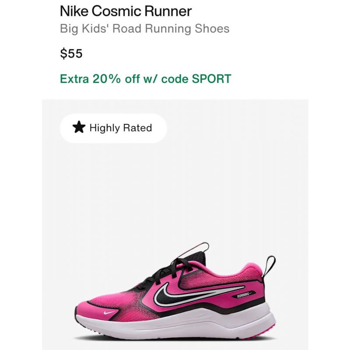Click the small white swoosh on the toe
Screen dimensions: 350x350
(x=109, y=312)
